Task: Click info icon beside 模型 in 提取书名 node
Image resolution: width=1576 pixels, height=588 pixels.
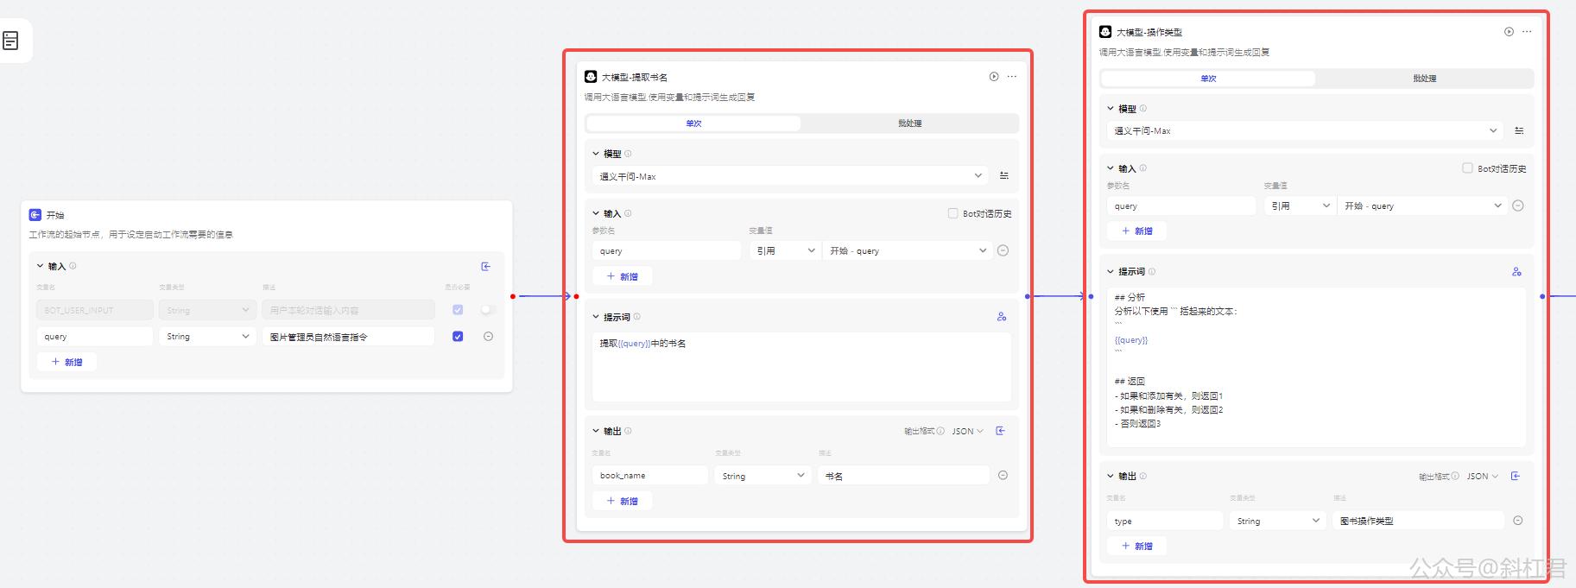Action: [628, 154]
